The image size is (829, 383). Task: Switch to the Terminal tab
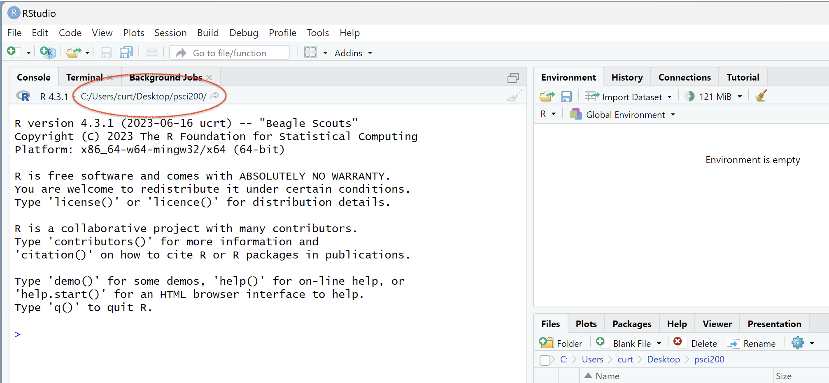(84, 77)
